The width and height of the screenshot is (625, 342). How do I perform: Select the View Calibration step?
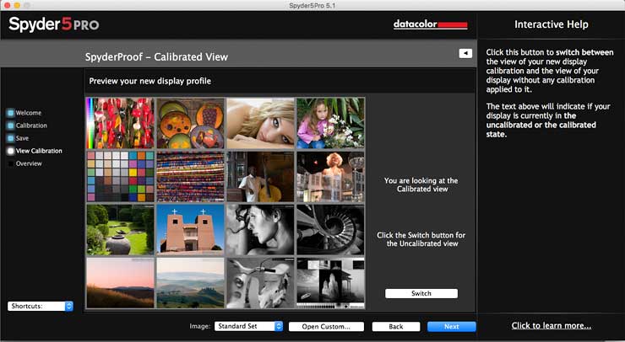(x=39, y=151)
